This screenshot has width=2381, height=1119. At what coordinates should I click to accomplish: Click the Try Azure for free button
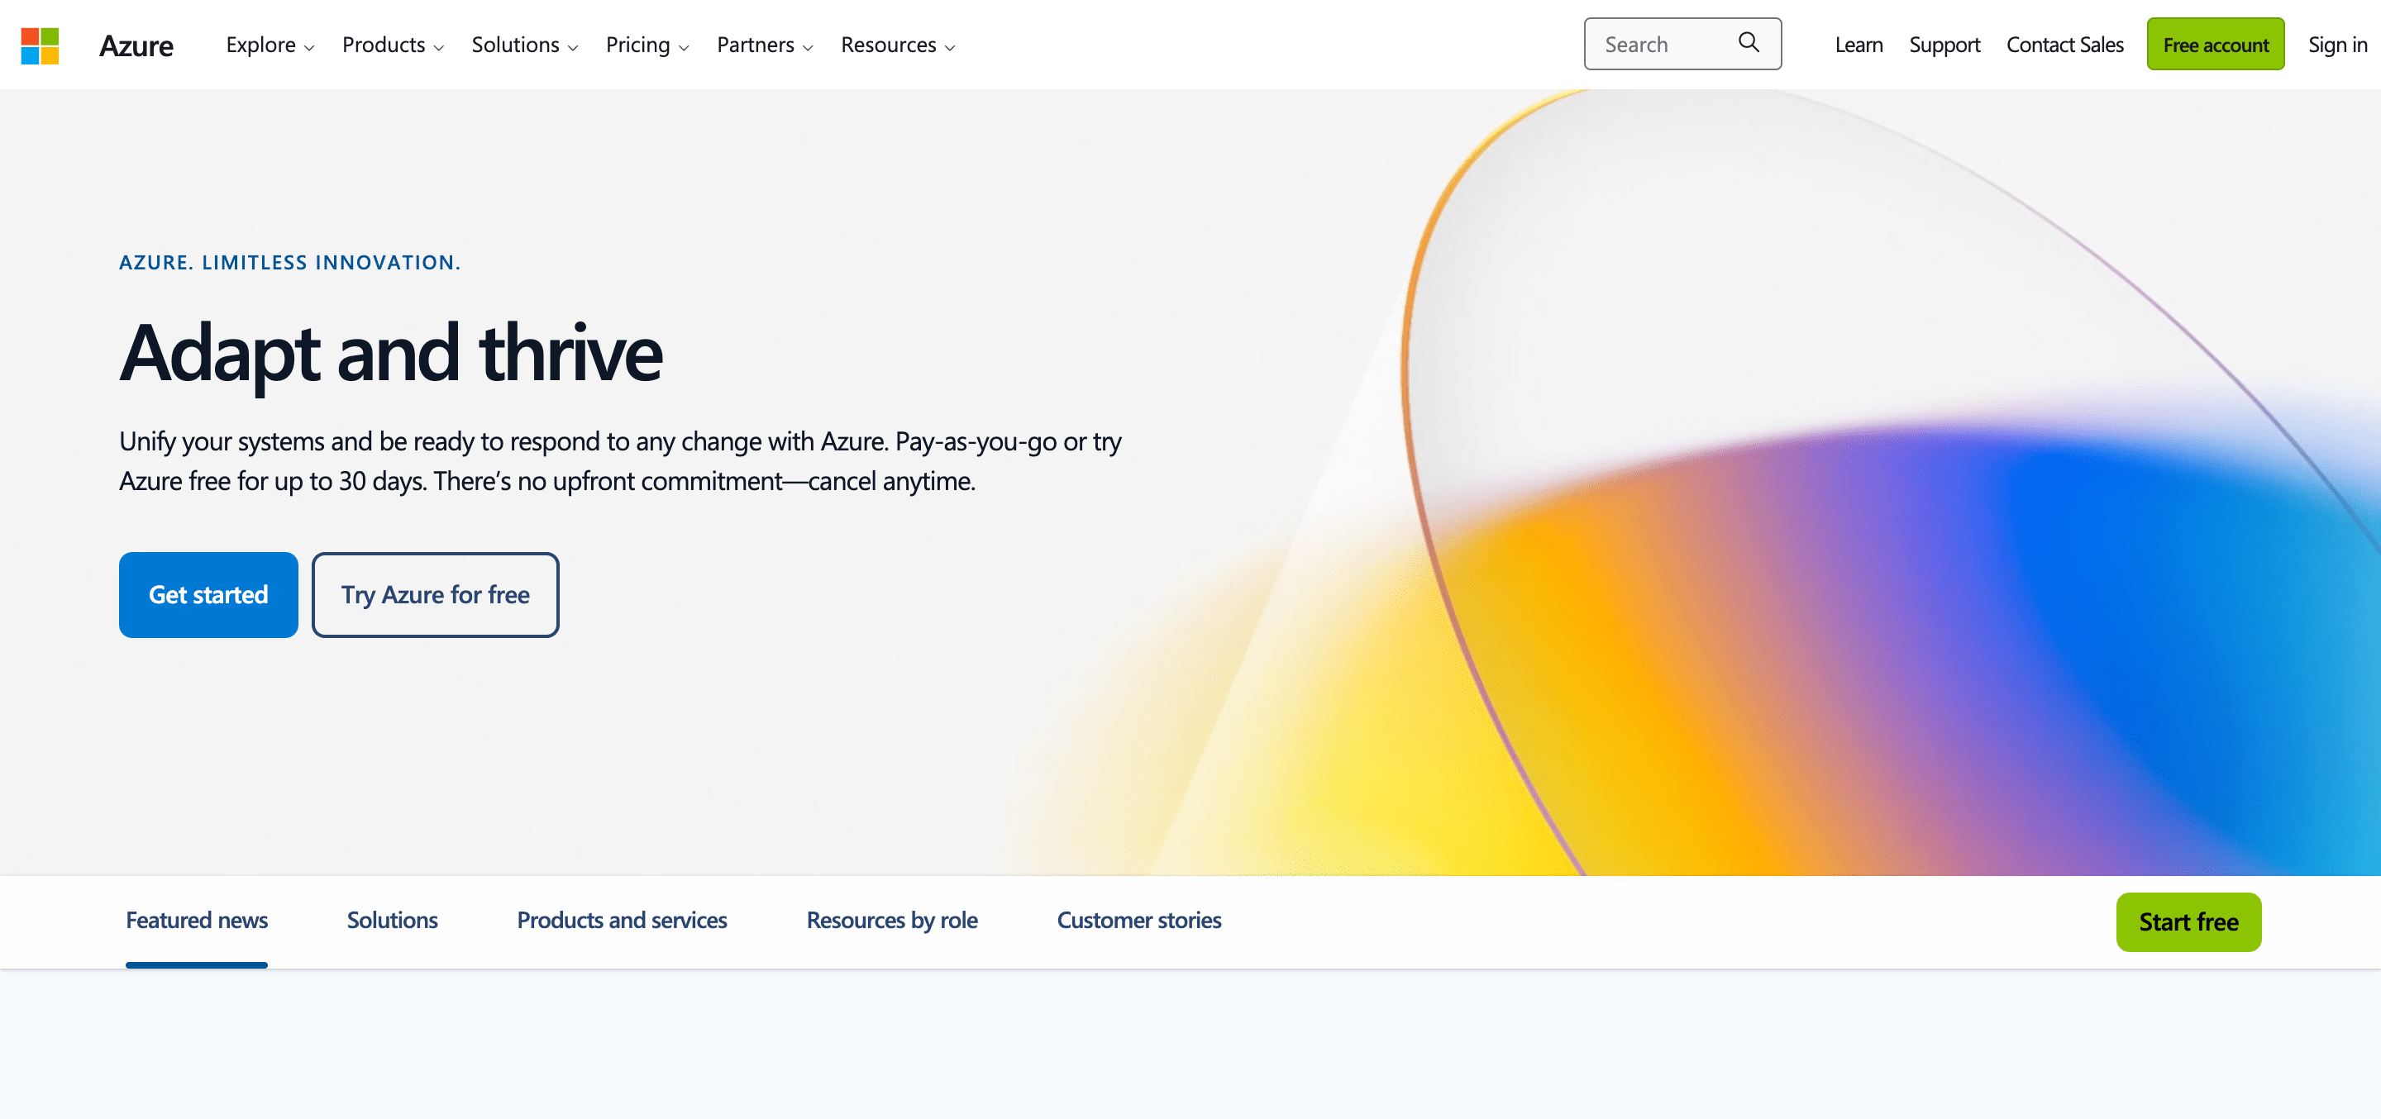434,594
